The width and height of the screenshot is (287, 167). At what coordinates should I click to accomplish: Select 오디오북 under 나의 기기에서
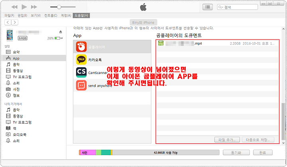point(34,134)
